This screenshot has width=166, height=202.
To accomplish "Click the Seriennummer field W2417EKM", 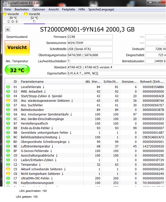I will tap(90, 43).
